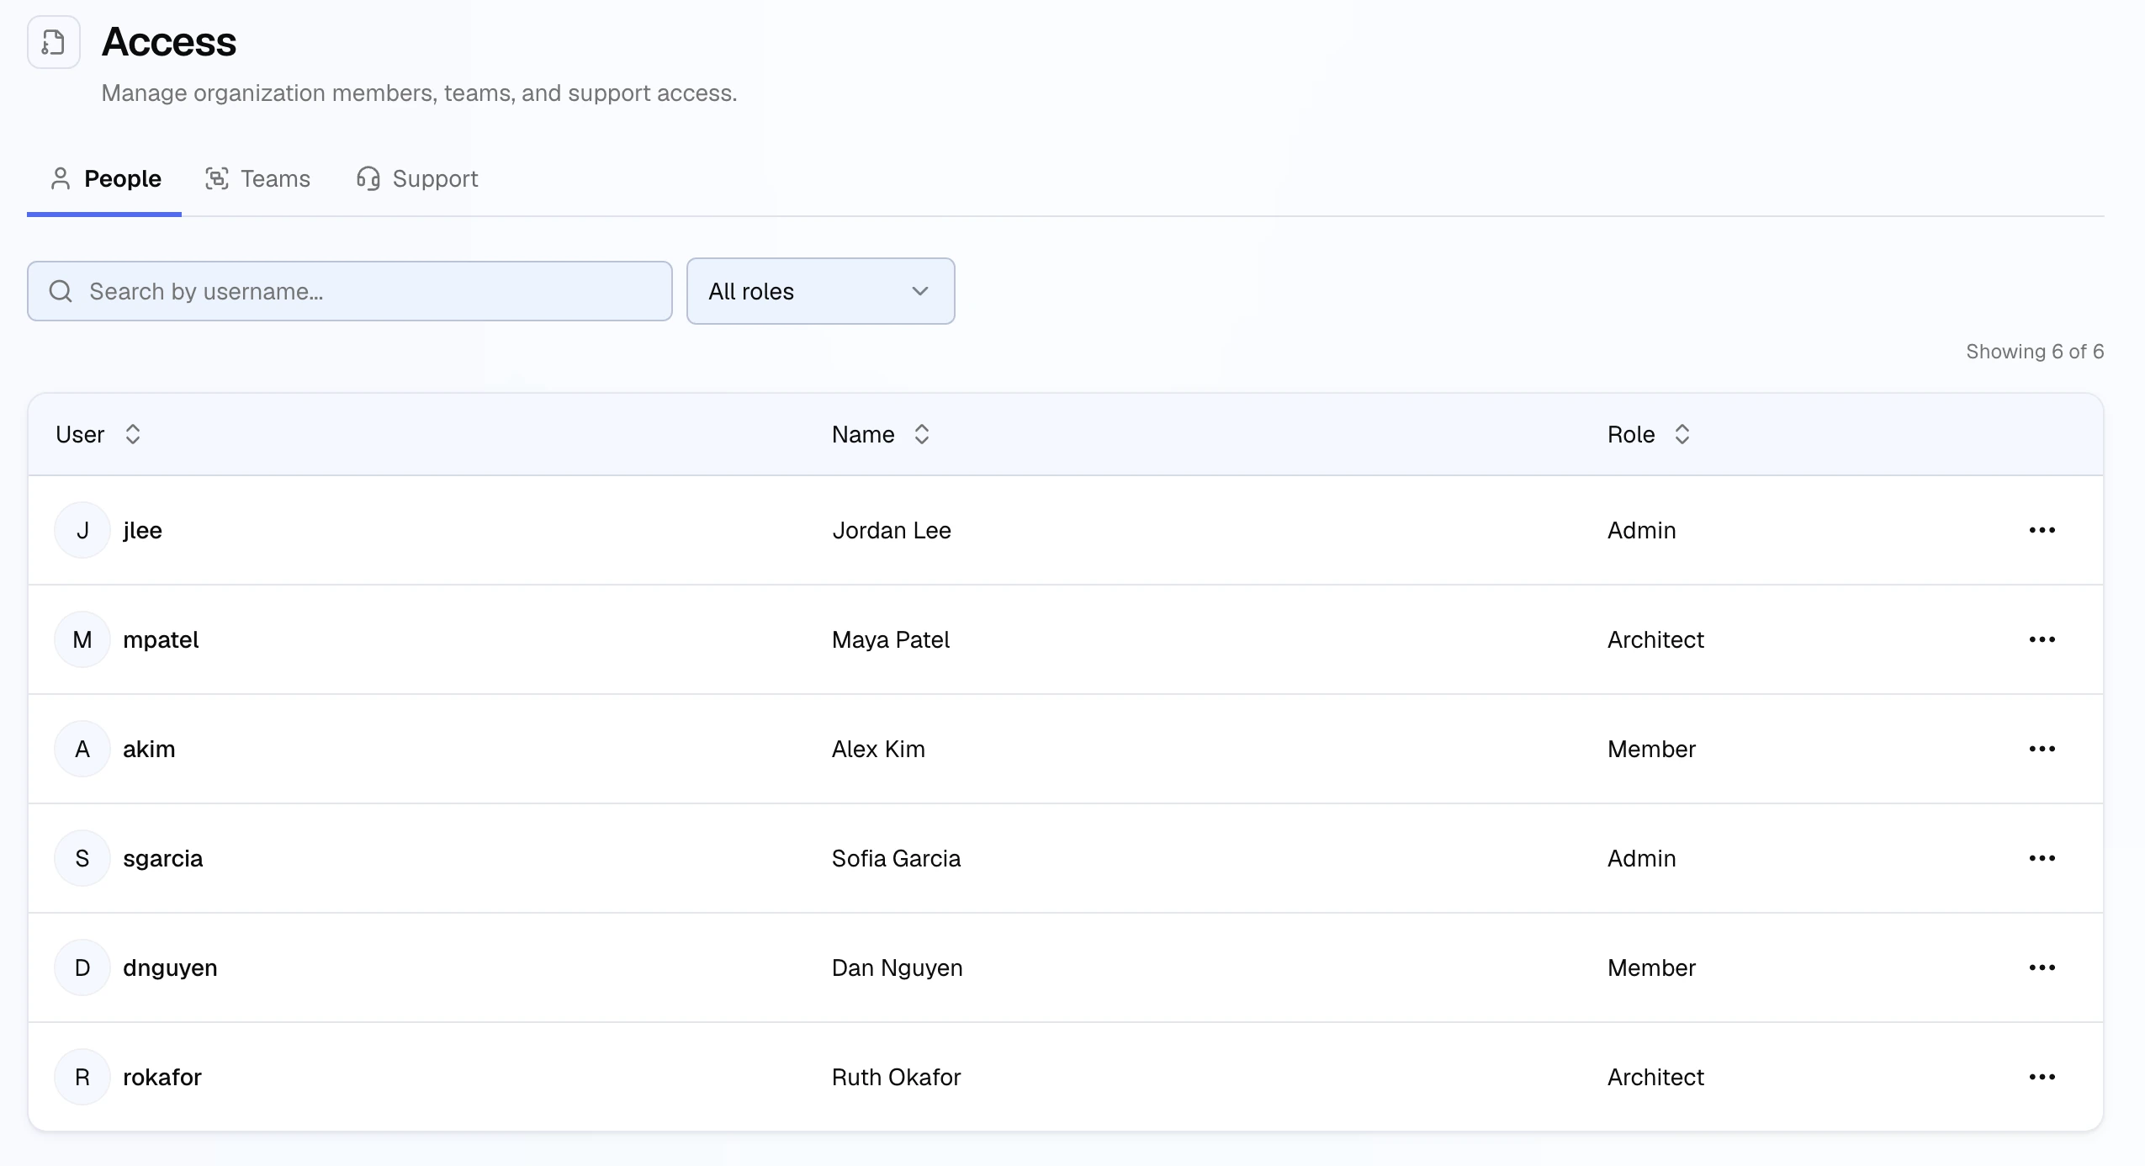2145x1166 pixels.
Task: Click the name Dan Nguyen
Action: [x=898, y=968]
